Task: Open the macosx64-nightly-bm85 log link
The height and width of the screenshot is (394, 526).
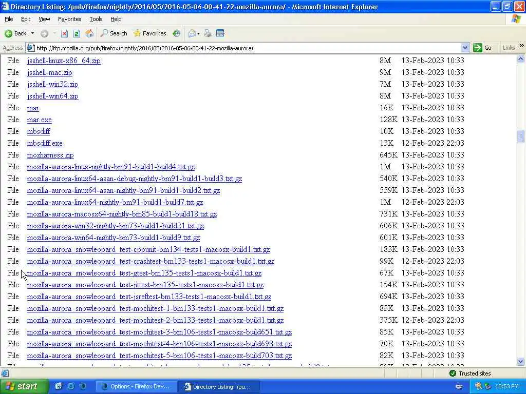Action: (122, 214)
